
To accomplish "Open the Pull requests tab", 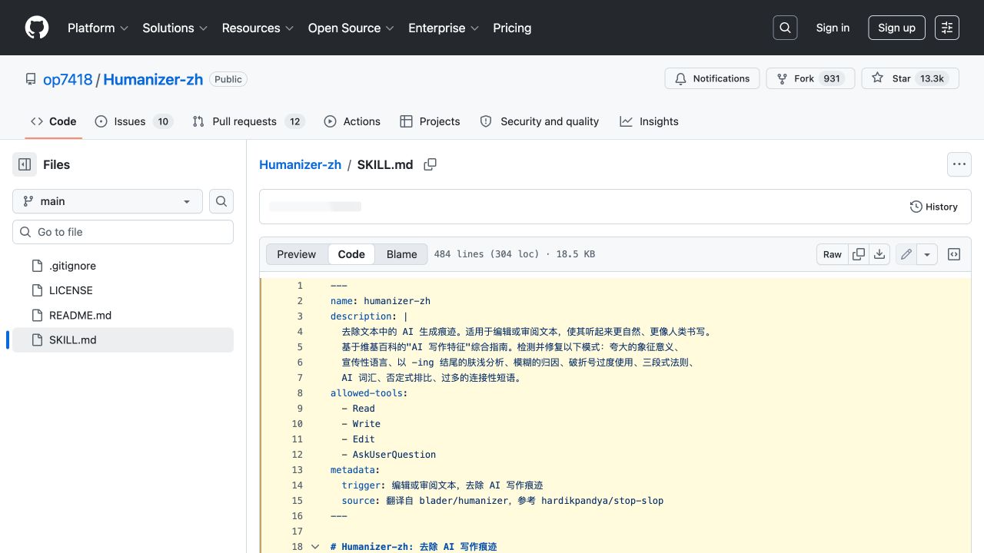I will [x=248, y=121].
